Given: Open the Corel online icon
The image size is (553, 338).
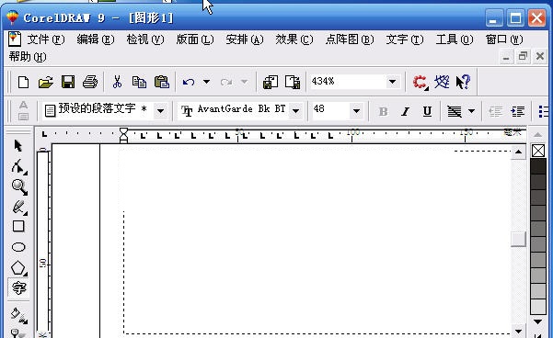Looking at the screenshot, I should 442,82.
